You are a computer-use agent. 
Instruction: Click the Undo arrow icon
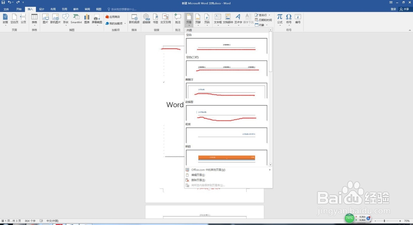coord(9,2)
